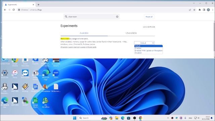Open the Chrome tab search chevron
Viewport: 215px width, 121px height.
(x=194, y=3)
